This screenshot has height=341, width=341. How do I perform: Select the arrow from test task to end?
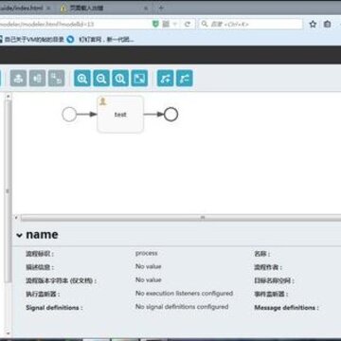tap(153, 115)
